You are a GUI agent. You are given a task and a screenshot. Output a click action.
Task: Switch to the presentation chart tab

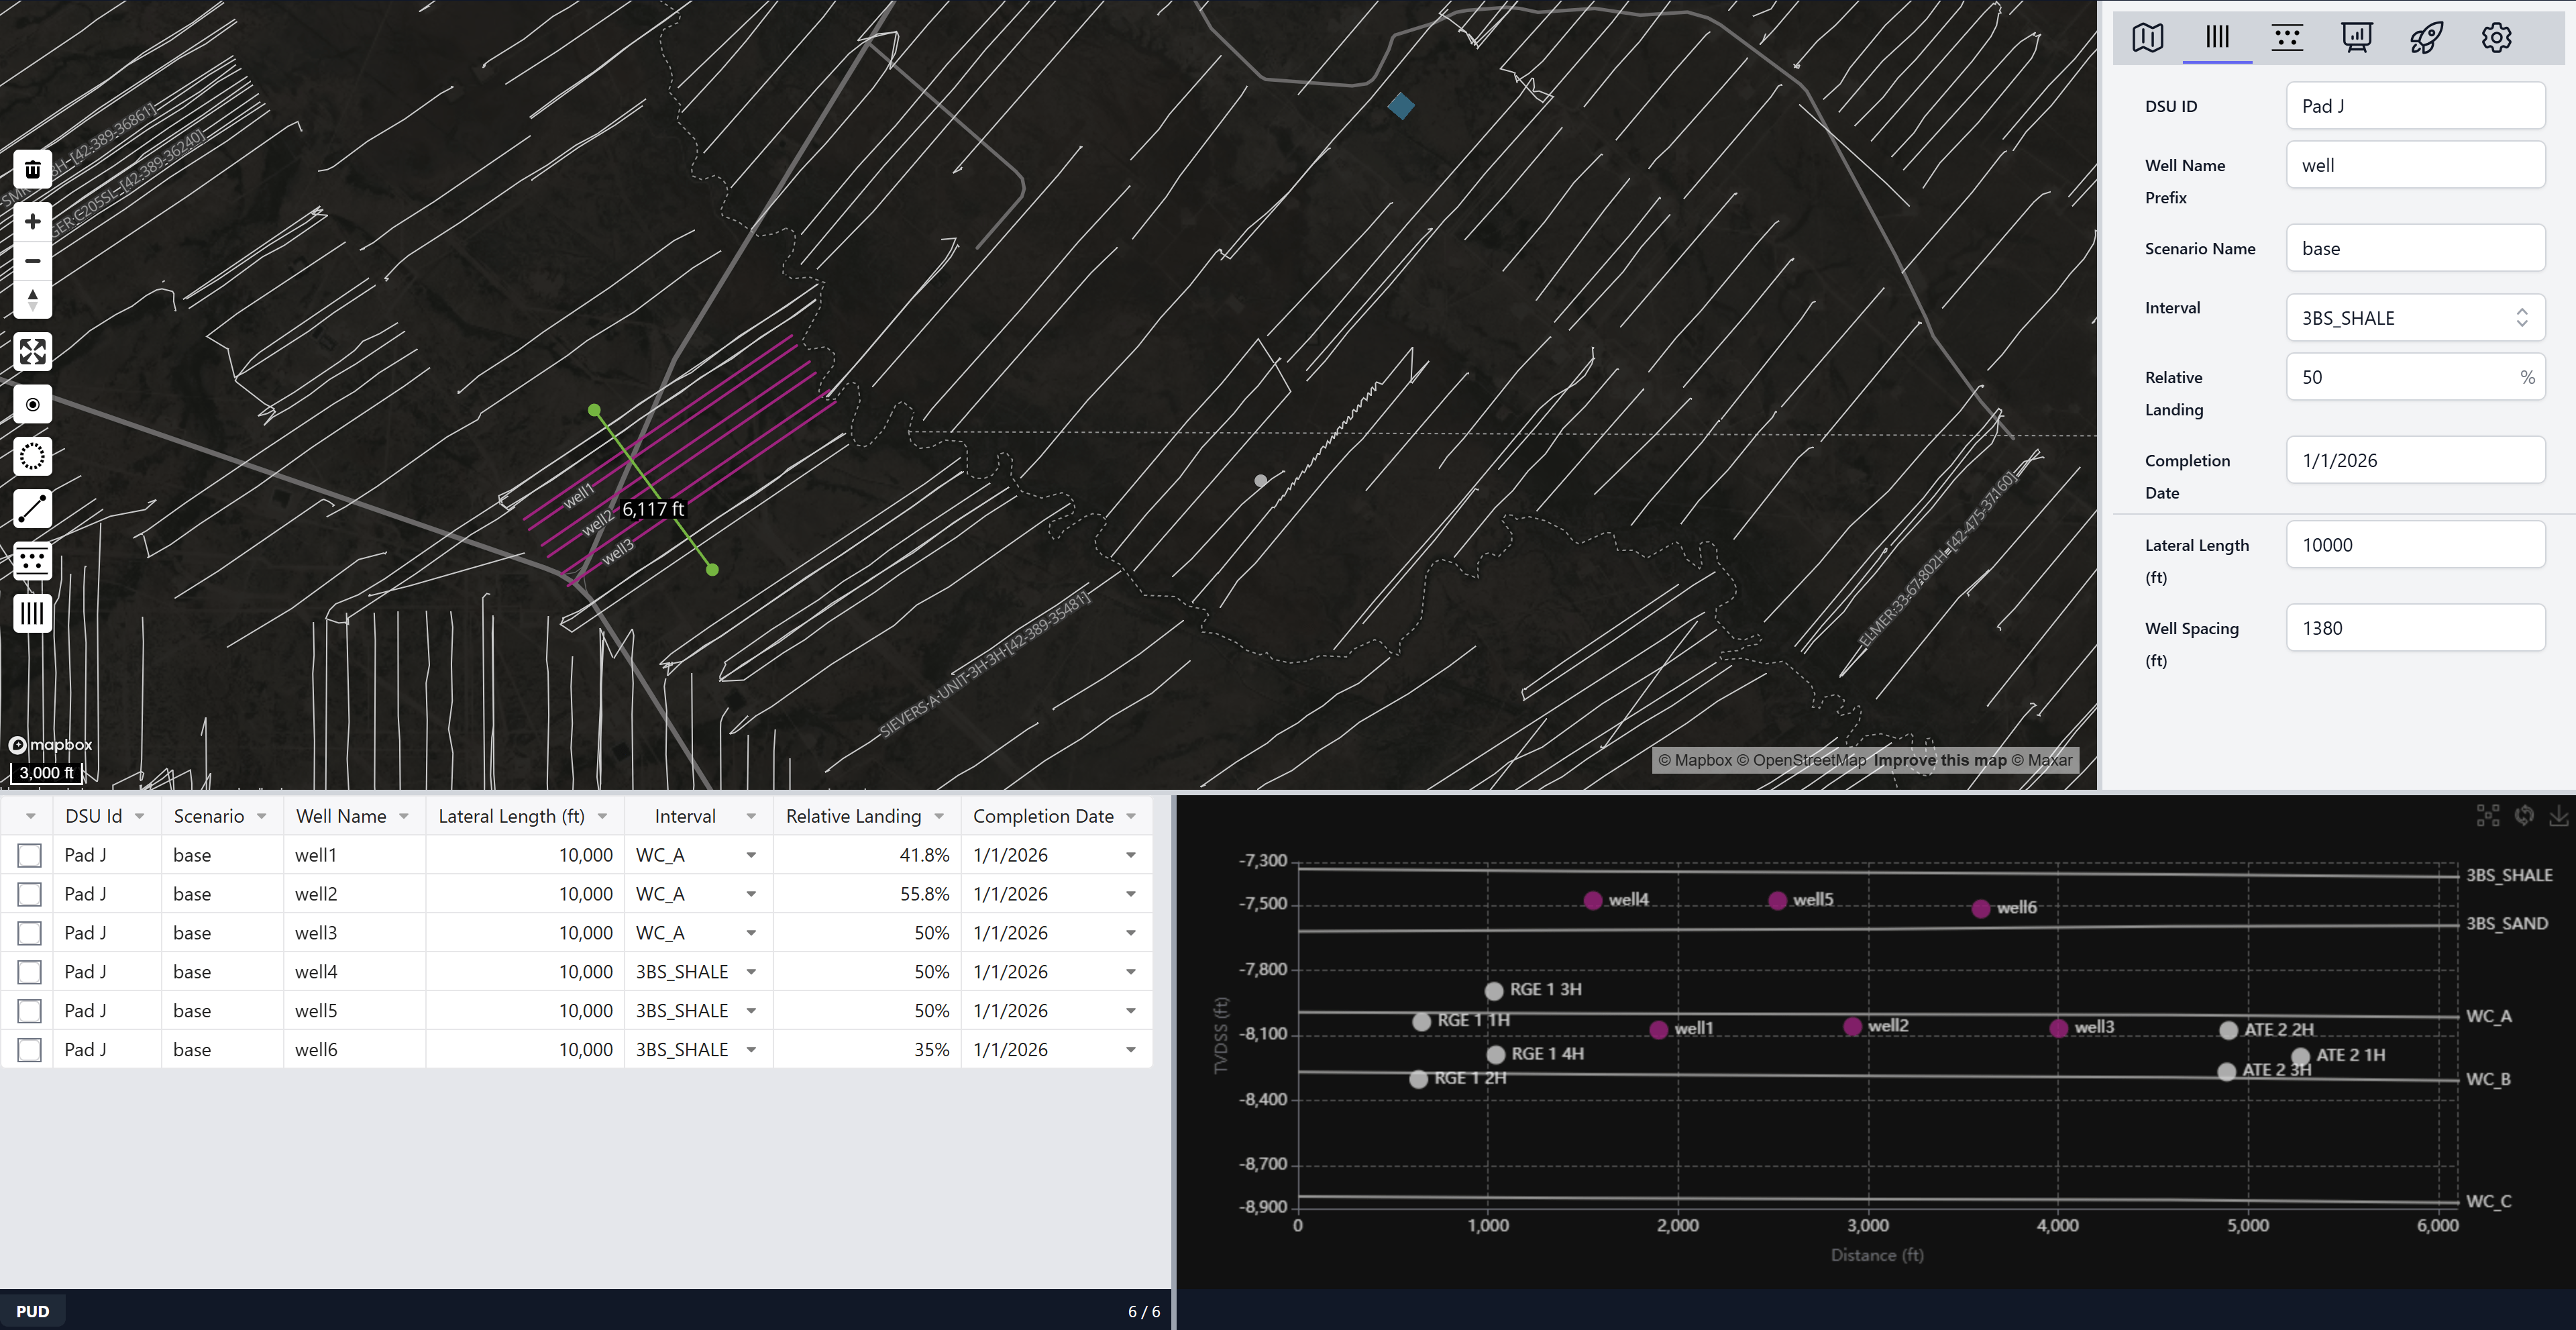tap(2356, 38)
